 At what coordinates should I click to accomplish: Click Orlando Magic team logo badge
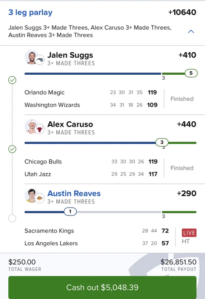point(40,60)
